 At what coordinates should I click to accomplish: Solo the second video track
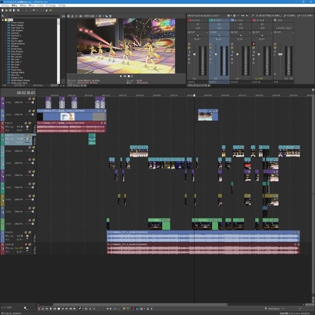point(33,111)
